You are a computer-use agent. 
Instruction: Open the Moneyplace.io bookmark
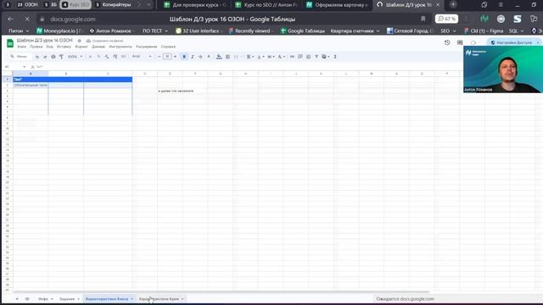(x=59, y=30)
